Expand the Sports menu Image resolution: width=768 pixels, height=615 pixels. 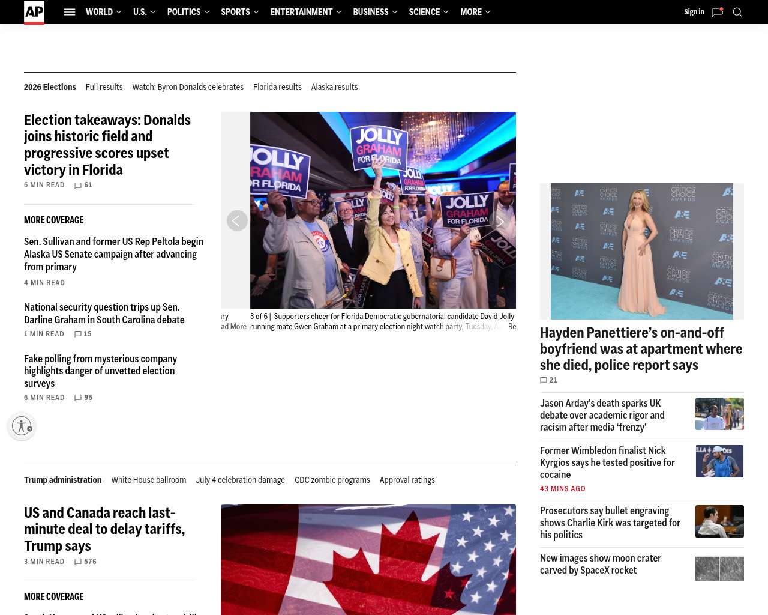point(239,12)
